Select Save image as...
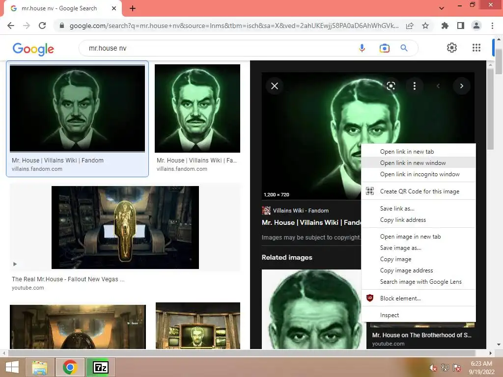This screenshot has height=377, width=503. (419, 248)
